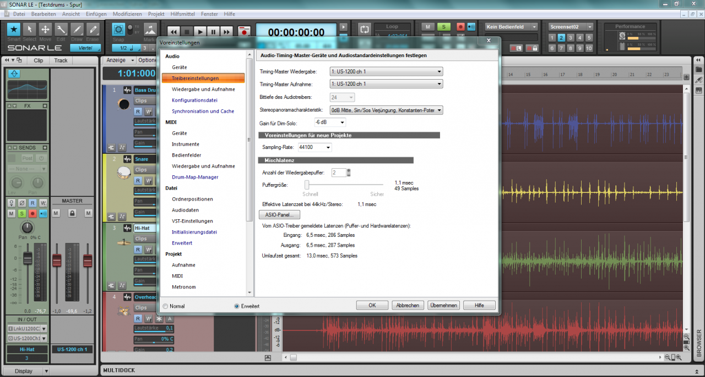Select Drum-Map-Manager in preferences
705x377 pixels.
(x=195, y=177)
